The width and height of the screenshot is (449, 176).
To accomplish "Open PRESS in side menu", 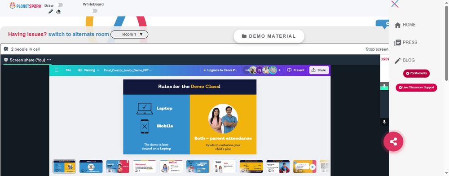I will tap(406, 43).
